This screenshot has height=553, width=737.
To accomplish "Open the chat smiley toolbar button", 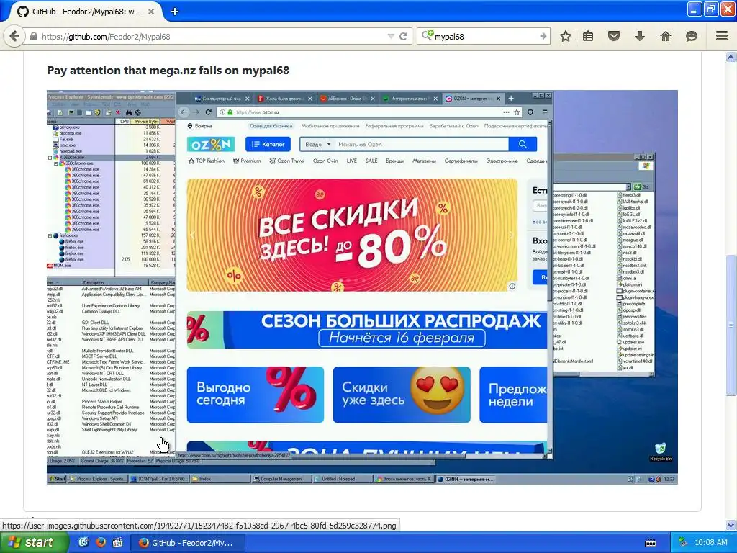I will click(692, 36).
